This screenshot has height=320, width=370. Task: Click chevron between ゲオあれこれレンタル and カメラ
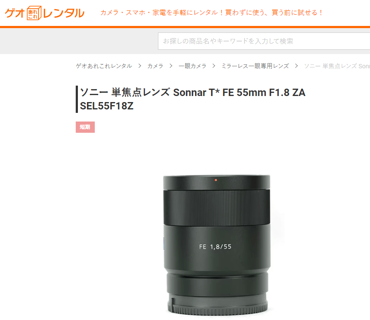pos(140,66)
